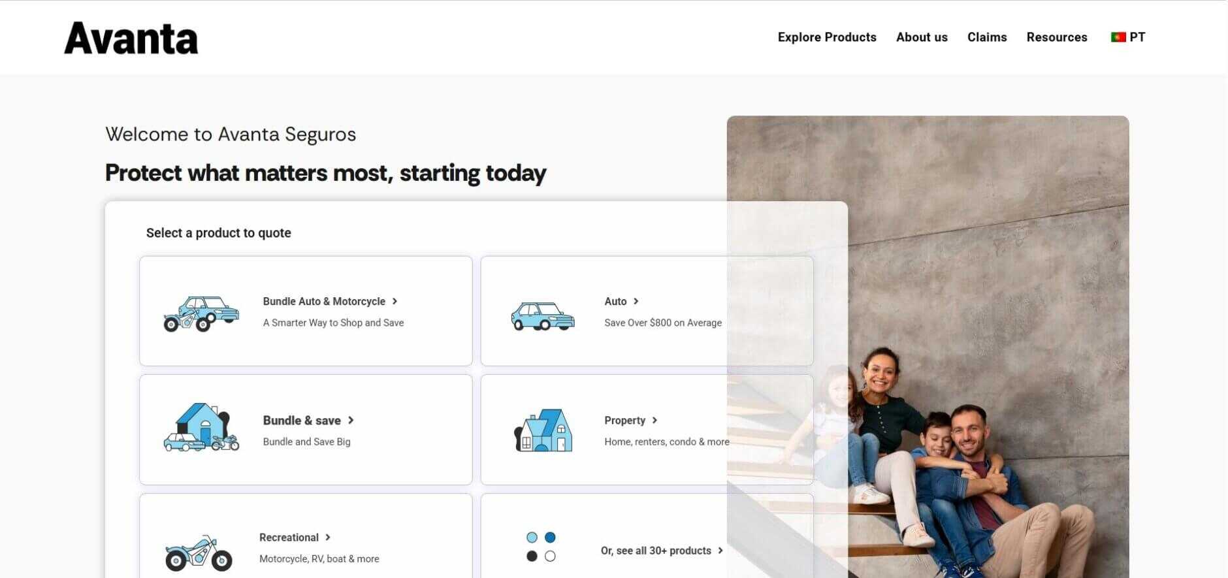Viewport: 1228px width, 578px height.
Task: Open the Resources menu item
Action: click(x=1057, y=37)
